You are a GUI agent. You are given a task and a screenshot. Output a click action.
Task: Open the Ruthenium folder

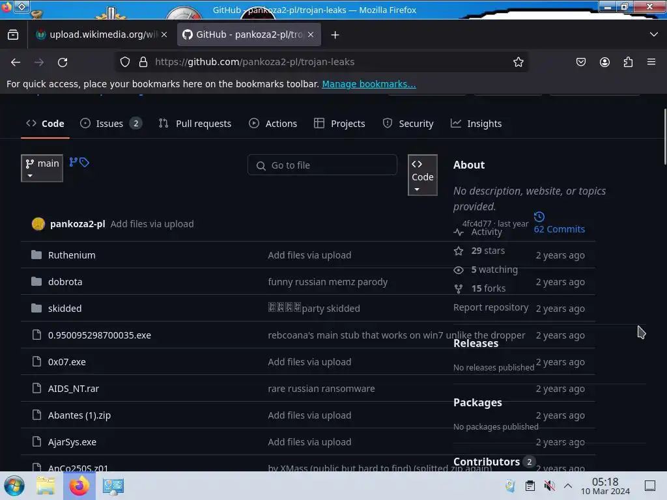72,255
